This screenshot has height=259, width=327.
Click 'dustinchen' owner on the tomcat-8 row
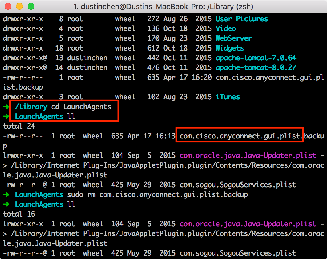pyautogui.click(x=87, y=67)
